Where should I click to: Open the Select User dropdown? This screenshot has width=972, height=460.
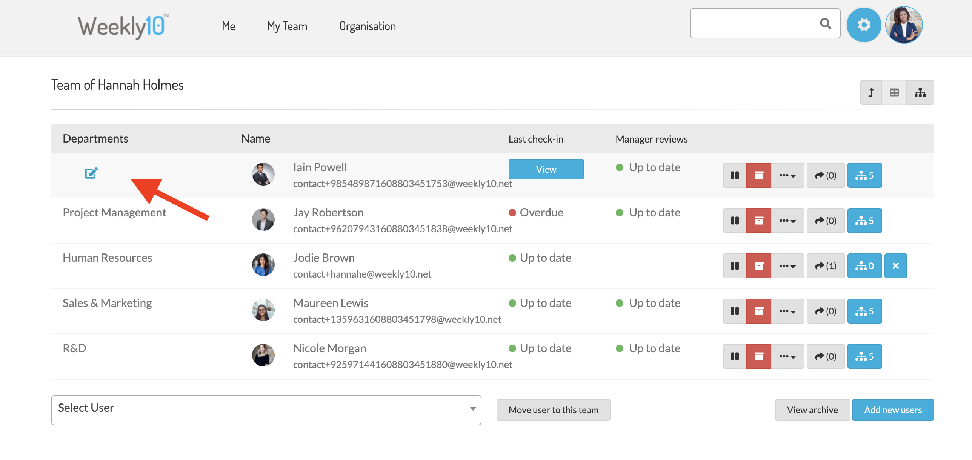[x=266, y=410]
